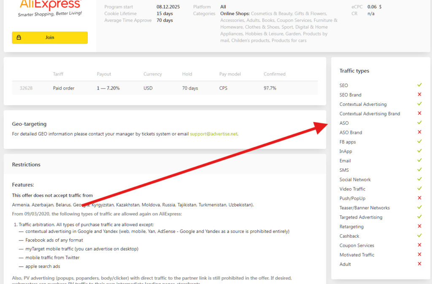Viewport: 432px width, 284px height.
Task: Click the lock icon inside the Join button
Action: [18, 38]
